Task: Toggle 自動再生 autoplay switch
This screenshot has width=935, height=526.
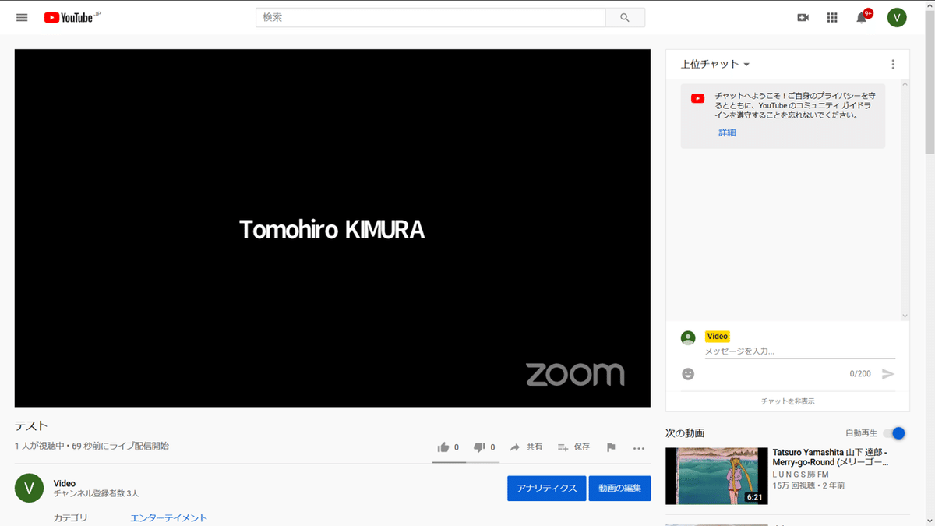Action: coord(894,433)
